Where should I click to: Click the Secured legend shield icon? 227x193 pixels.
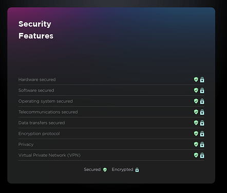(x=105, y=170)
